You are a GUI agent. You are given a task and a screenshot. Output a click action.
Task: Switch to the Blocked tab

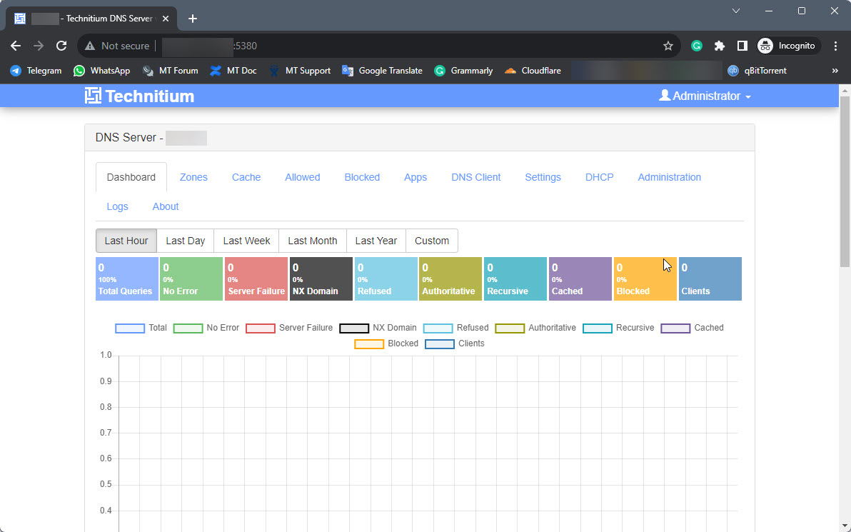coord(362,178)
